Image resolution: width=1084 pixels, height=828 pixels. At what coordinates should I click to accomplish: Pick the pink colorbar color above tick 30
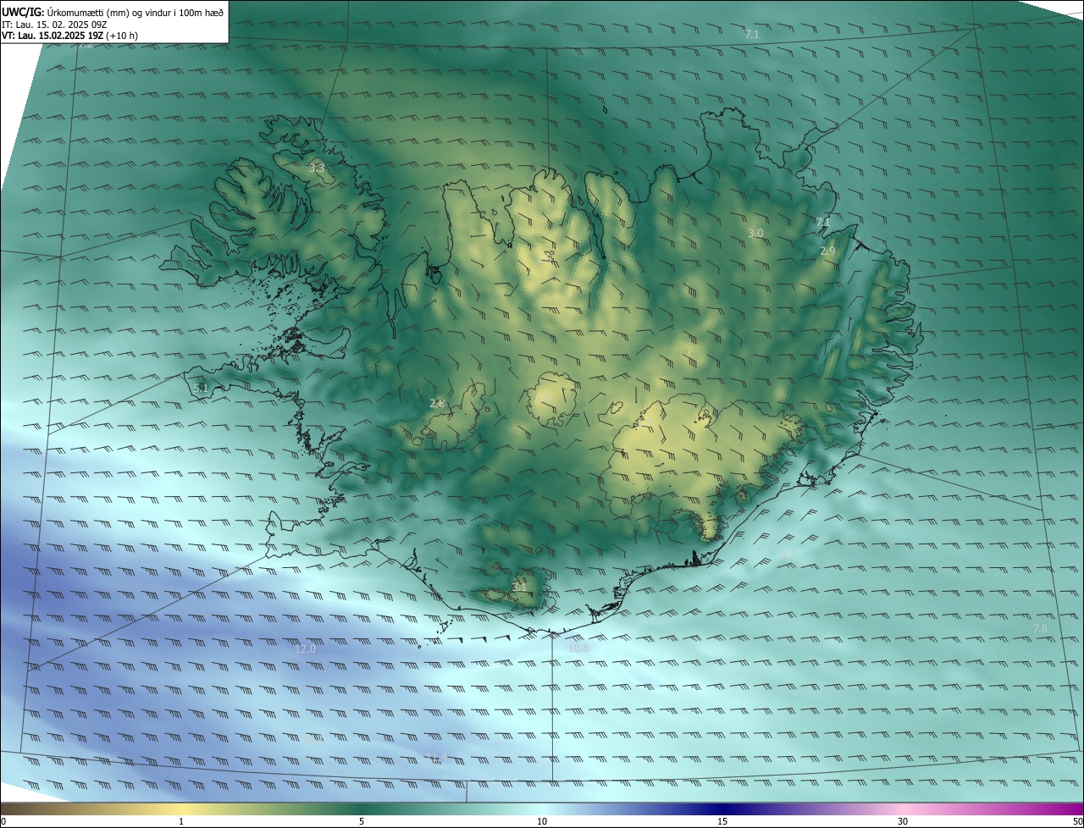pos(903,809)
